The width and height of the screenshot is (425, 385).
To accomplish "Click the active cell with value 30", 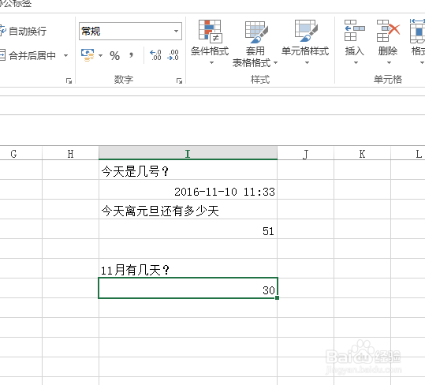I will tap(188, 288).
